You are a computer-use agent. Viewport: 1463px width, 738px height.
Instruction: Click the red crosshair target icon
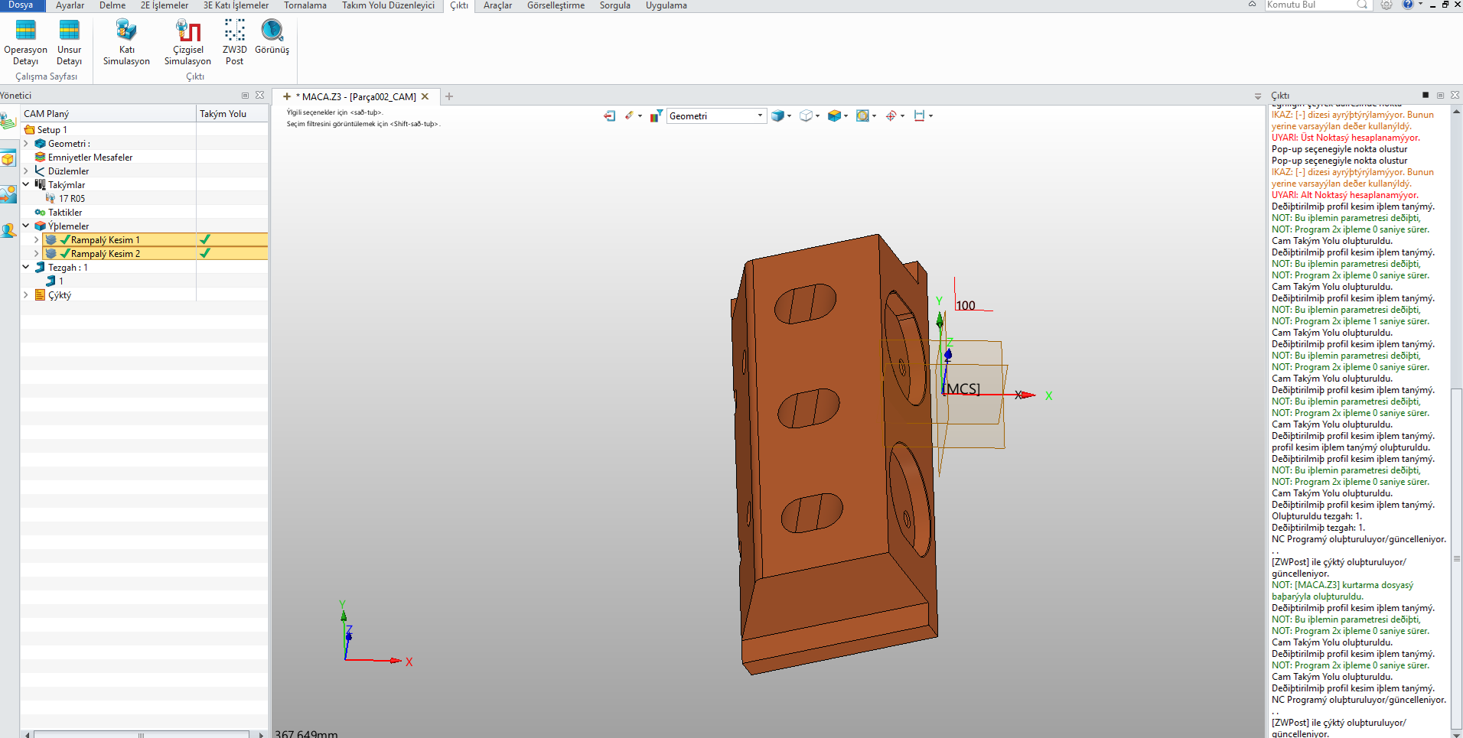click(891, 115)
